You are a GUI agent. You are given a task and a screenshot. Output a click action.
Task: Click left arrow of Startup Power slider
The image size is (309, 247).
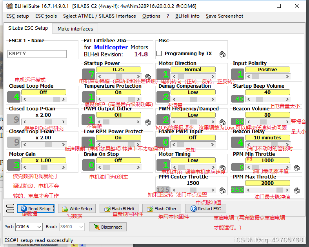click(100, 76)
